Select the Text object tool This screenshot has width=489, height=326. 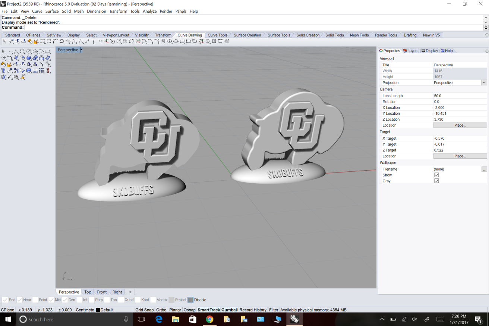[x=3, y=70]
